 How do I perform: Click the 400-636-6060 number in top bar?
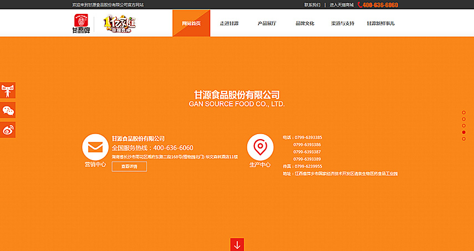(x=380, y=5)
